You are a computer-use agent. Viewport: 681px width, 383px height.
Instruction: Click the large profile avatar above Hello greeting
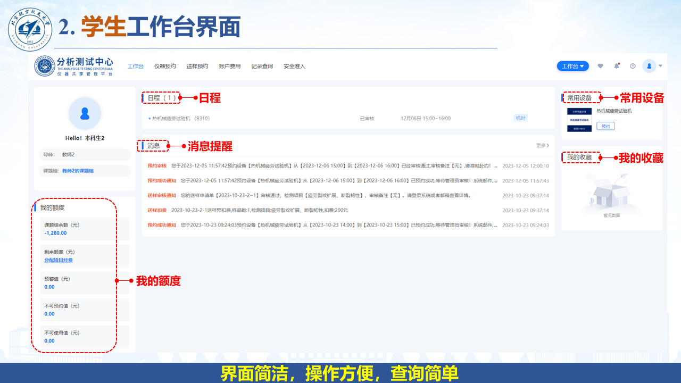click(85, 113)
